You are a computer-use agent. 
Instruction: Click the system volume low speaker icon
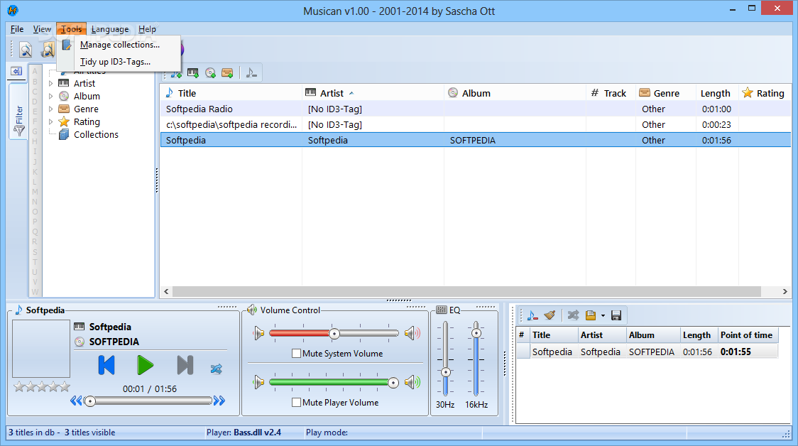(259, 334)
